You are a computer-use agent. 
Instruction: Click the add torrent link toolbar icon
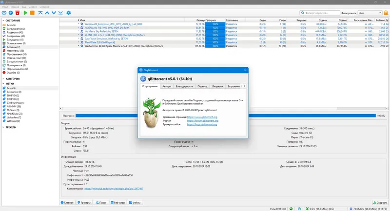point(4,13)
